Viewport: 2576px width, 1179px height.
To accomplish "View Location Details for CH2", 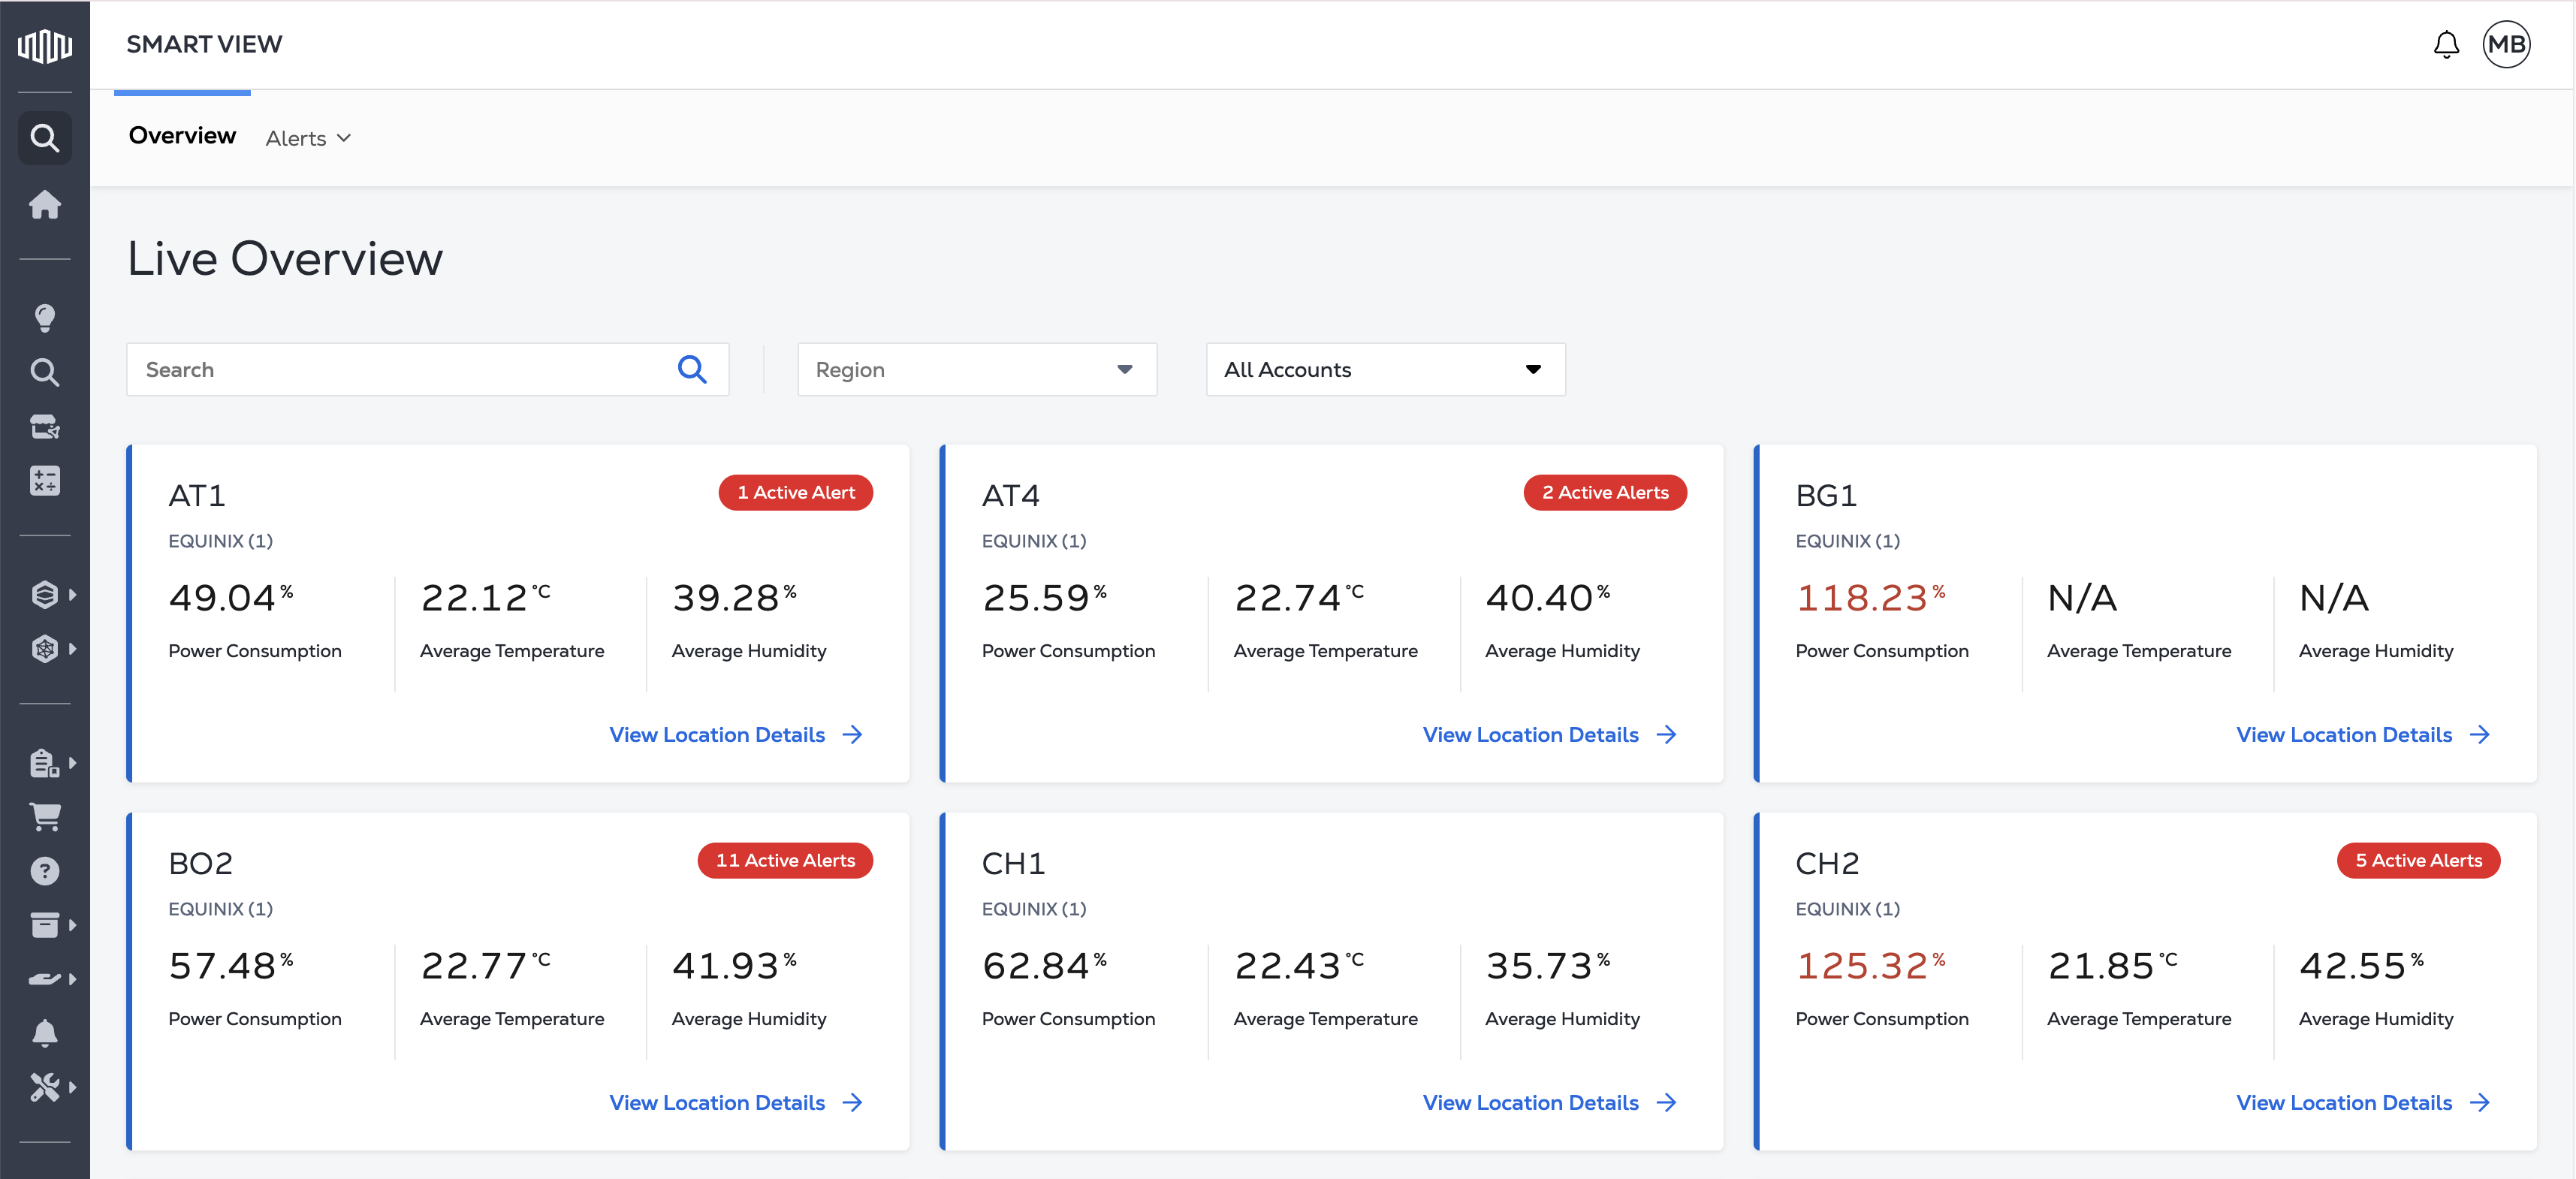I will (2363, 1103).
